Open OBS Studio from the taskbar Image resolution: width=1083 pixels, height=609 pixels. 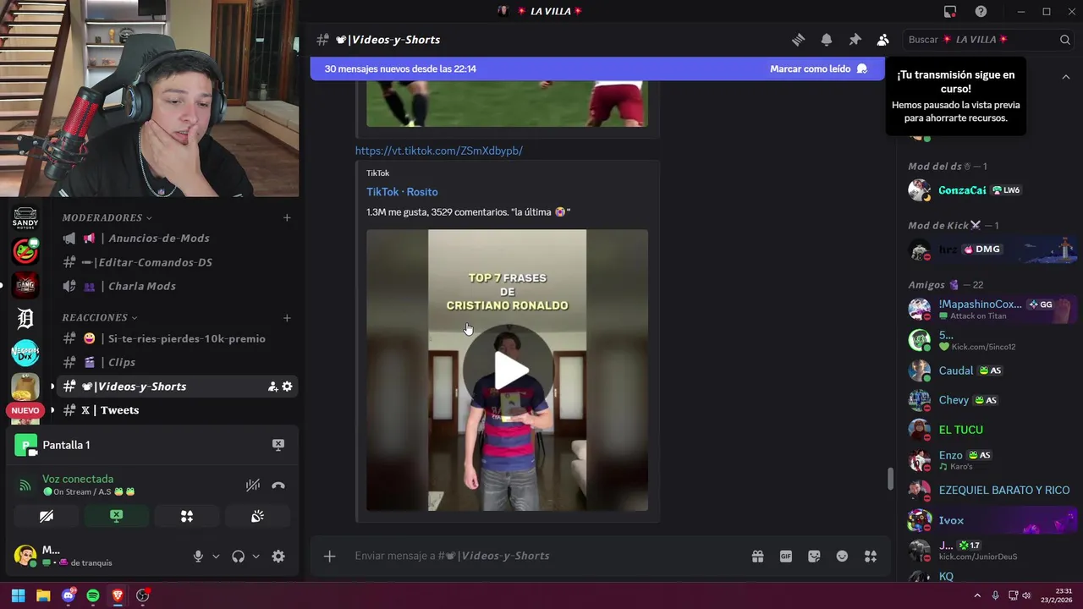[x=142, y=595]
